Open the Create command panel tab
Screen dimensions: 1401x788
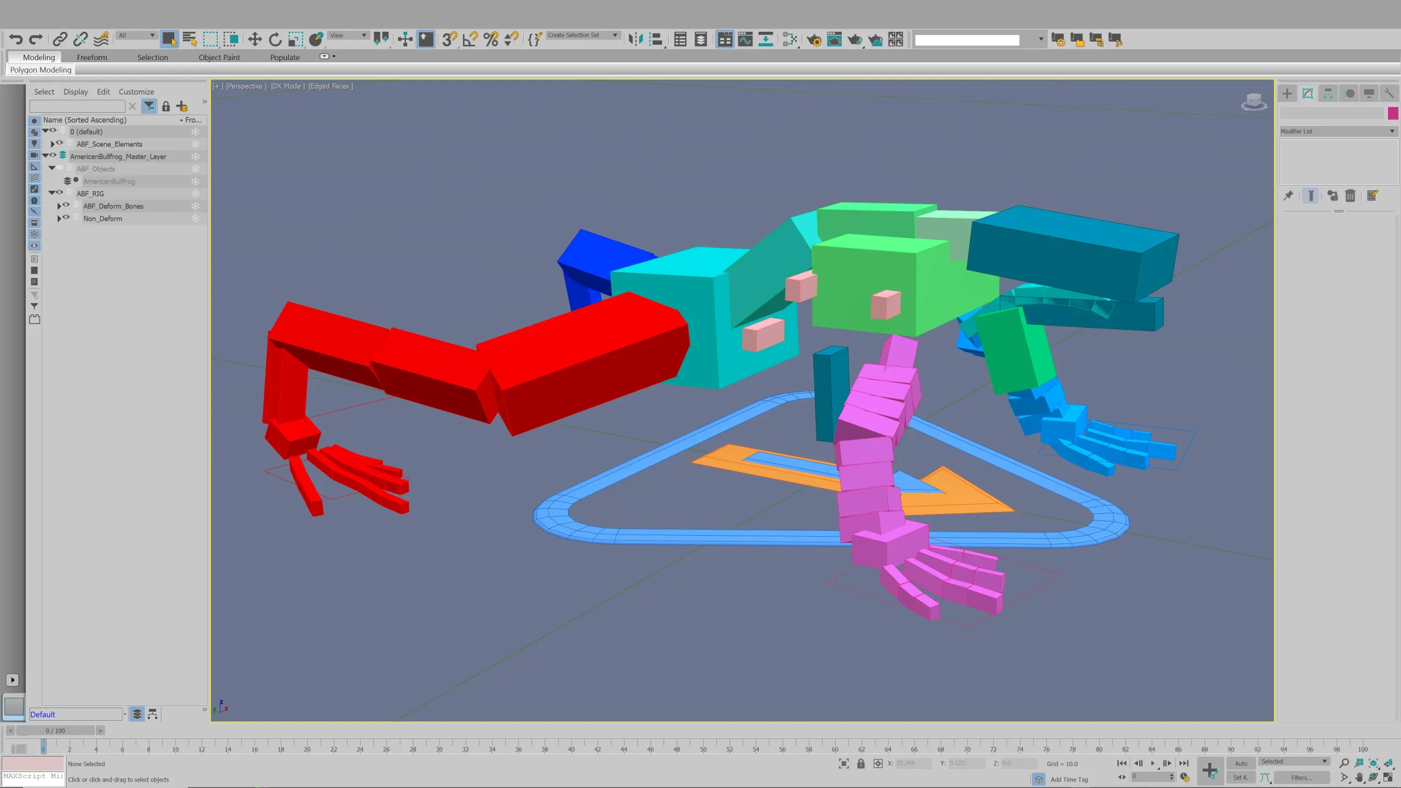click(x=1287, y=94)
